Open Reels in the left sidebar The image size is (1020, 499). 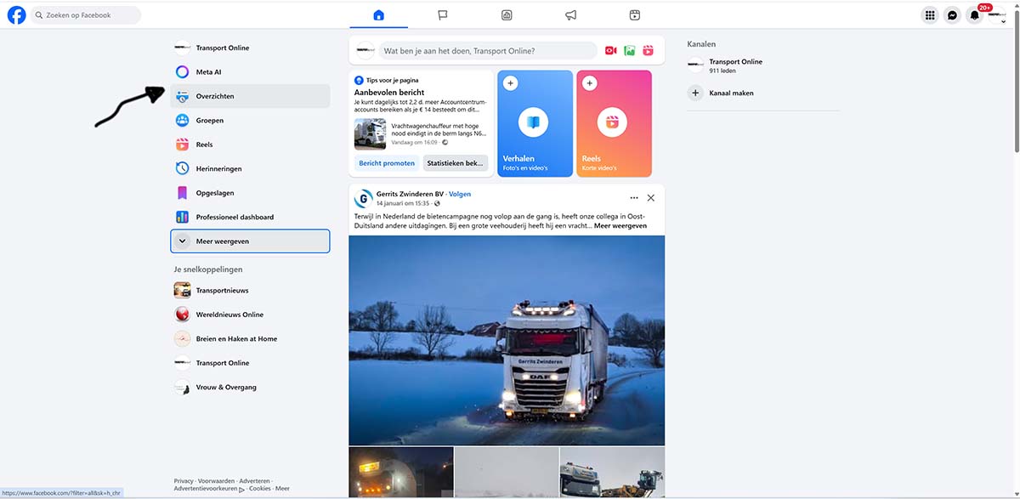pyautogui.click(x=204, y=145)
